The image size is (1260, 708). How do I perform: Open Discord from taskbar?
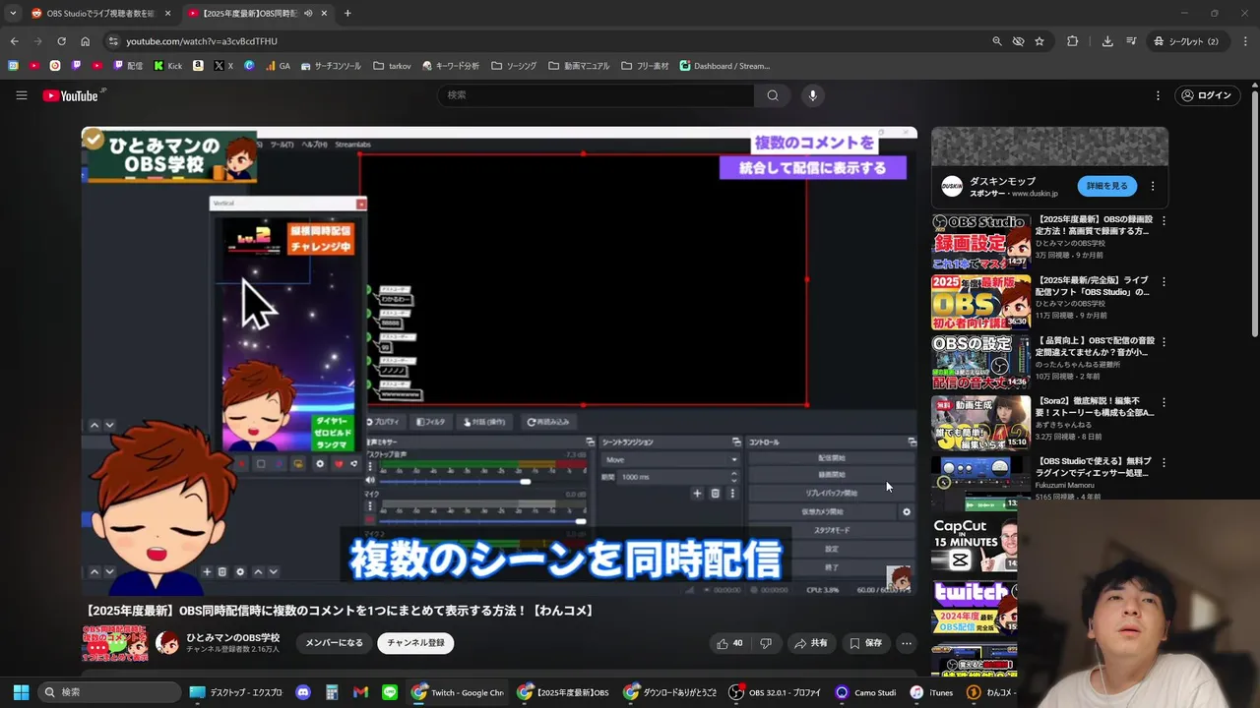[303, 692]
